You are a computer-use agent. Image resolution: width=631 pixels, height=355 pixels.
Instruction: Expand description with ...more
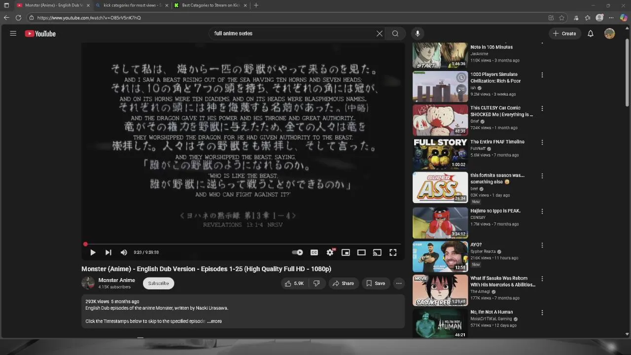point(214,321)
